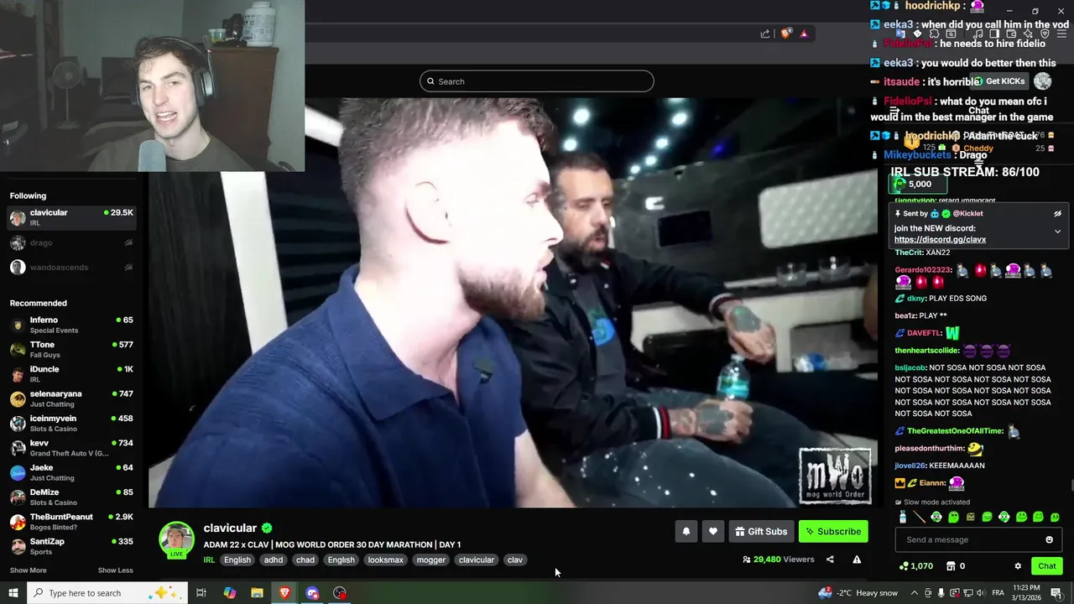The height and width of the screenshot is (604, 1074).
Task: Click the Brave browser taskbar icon
Action: point(284,593)
